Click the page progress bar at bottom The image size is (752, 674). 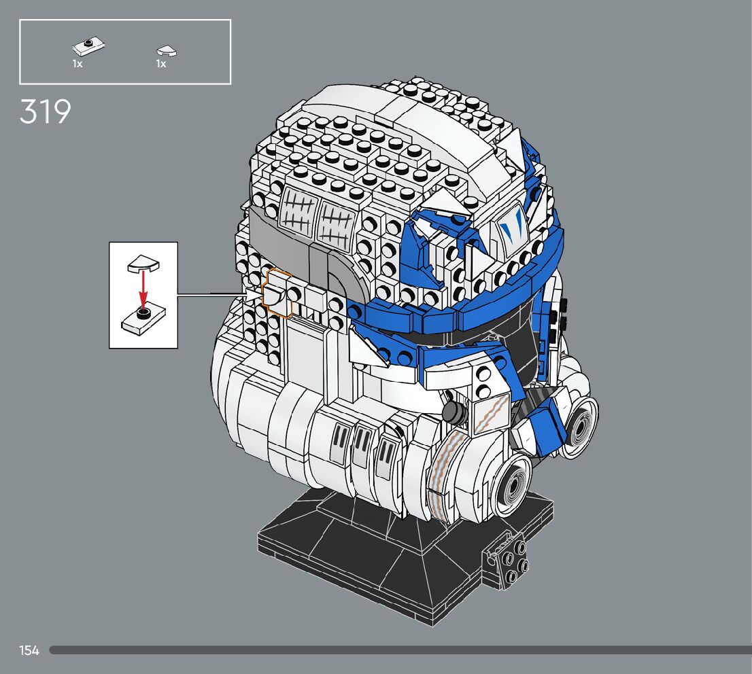[400, 650]
